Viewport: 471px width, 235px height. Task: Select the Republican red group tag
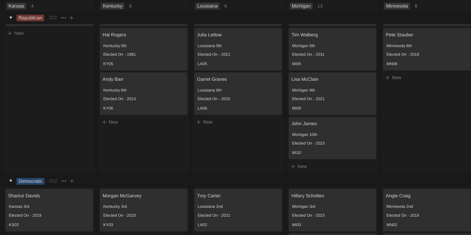point(30,18)
